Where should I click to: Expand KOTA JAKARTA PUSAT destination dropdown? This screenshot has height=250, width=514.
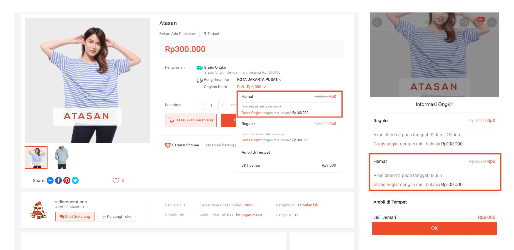click(259, 79)
